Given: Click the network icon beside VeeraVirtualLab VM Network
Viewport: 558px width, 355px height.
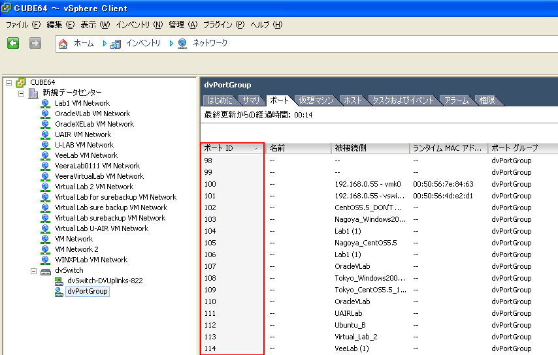Looking at the screenshot, I should [x=45, y=176].
